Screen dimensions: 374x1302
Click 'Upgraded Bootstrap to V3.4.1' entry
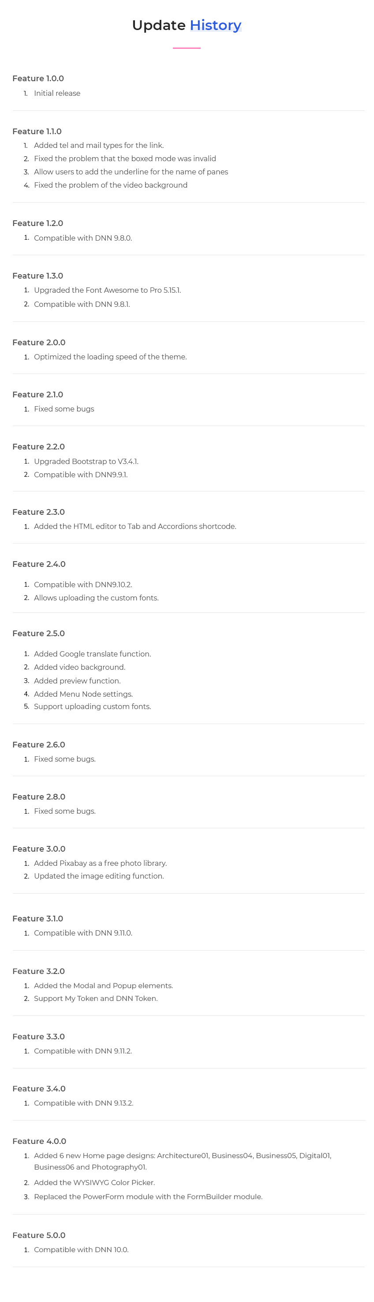point(86,461)
